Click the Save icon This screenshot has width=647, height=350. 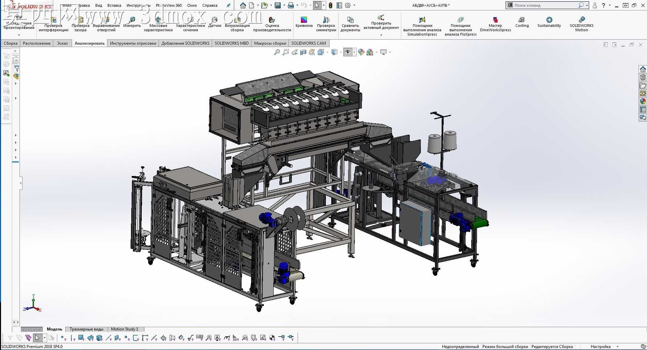click(278, 5)
